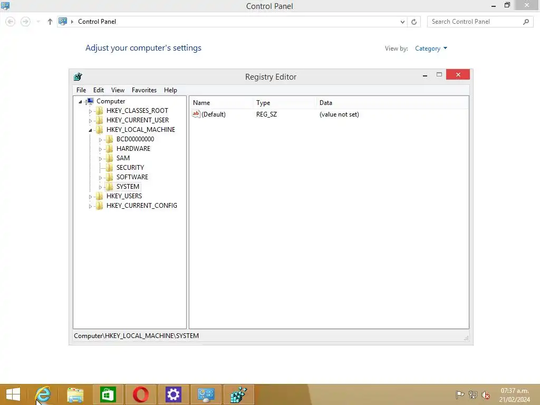Open the Help menu in Registry Editor
This screenshot has width=540, height=405.
click(170, 90)
